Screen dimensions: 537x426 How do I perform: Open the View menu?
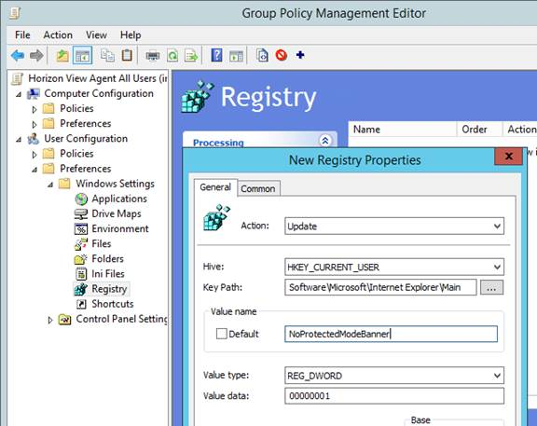(96, 34)
